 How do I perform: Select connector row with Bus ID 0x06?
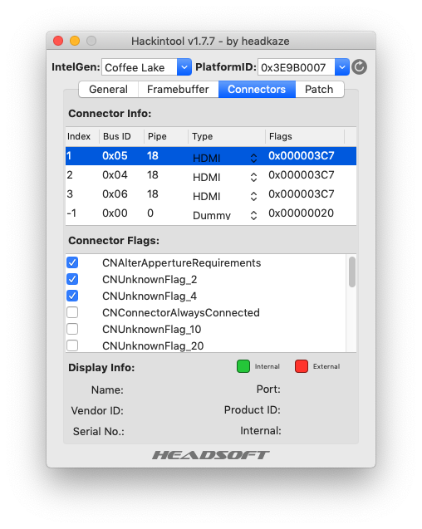pyautogui.click(x=211, y=194)
